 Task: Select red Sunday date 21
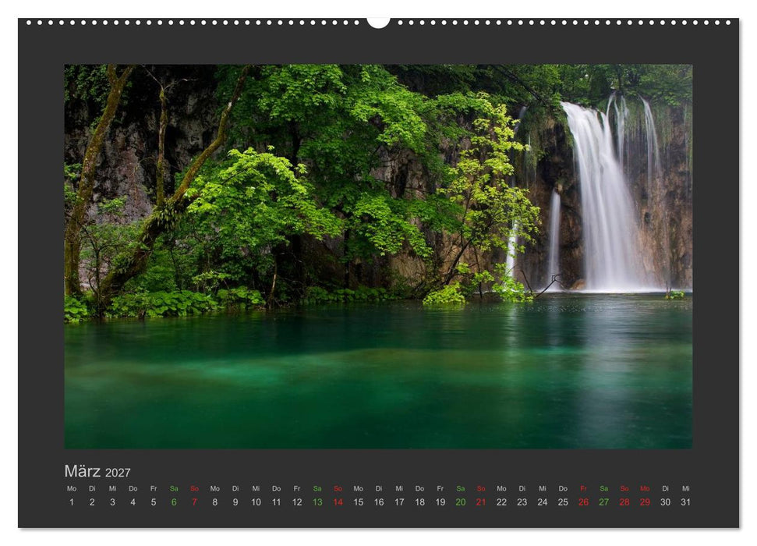(481, 502)
